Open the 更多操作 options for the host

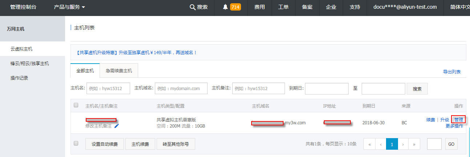coord(454,126)
